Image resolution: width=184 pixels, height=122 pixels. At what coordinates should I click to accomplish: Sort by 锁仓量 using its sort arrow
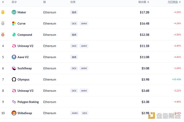click(x=148, y=2)
